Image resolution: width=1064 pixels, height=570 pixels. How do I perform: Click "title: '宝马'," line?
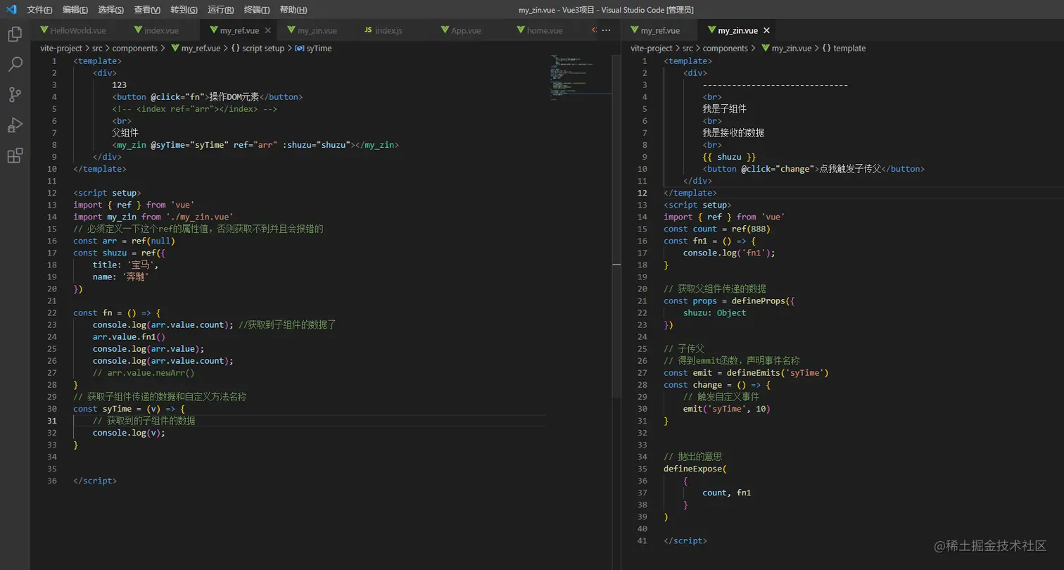(x=126, y=265)
